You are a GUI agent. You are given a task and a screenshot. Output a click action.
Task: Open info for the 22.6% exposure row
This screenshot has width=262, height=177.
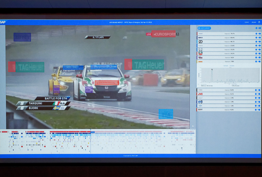coord(256,46)
